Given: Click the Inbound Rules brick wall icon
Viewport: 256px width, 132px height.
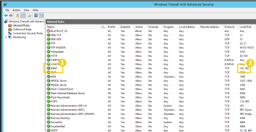Looking at the screenshot, I should click(x=10, y=25).
